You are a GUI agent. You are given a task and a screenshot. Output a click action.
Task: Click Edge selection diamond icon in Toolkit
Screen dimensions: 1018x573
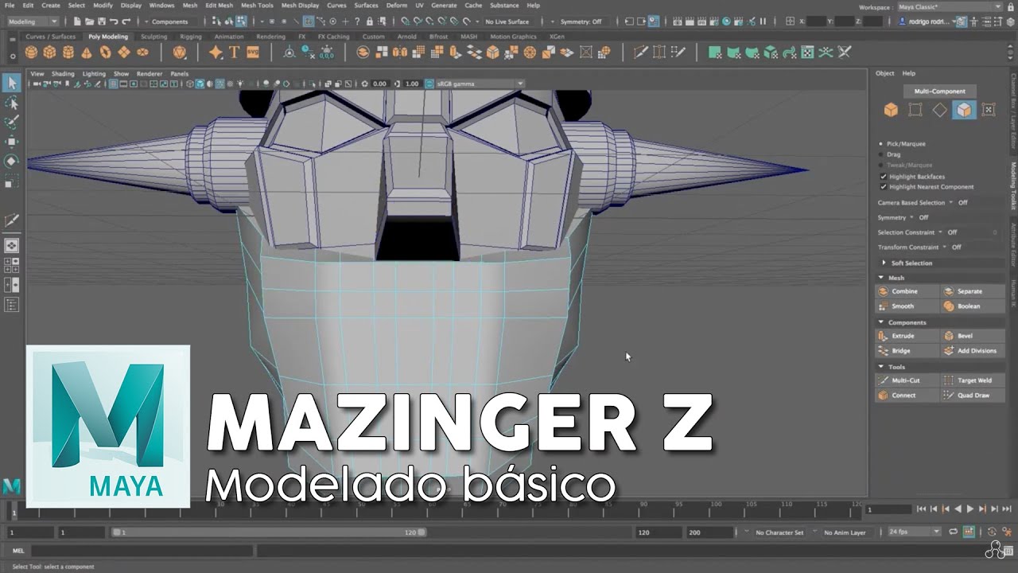pyautogui.click(x=940, y=110)
